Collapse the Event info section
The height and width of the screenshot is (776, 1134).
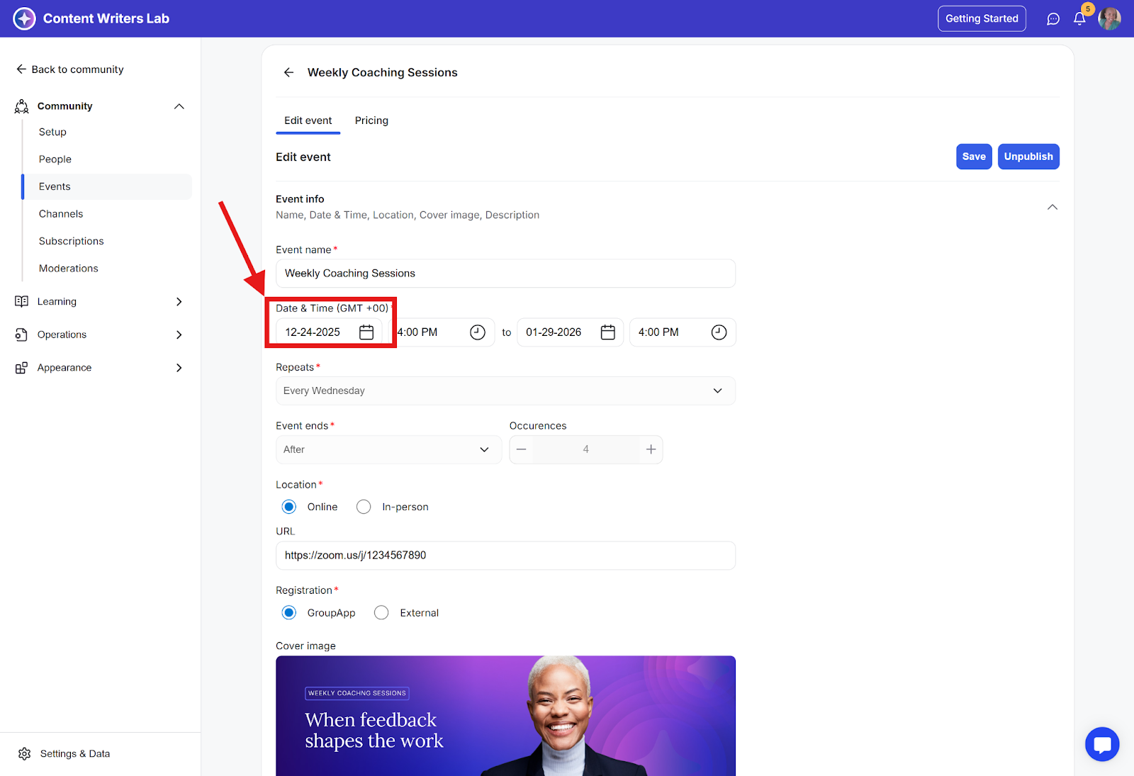tap(1052, 207)
